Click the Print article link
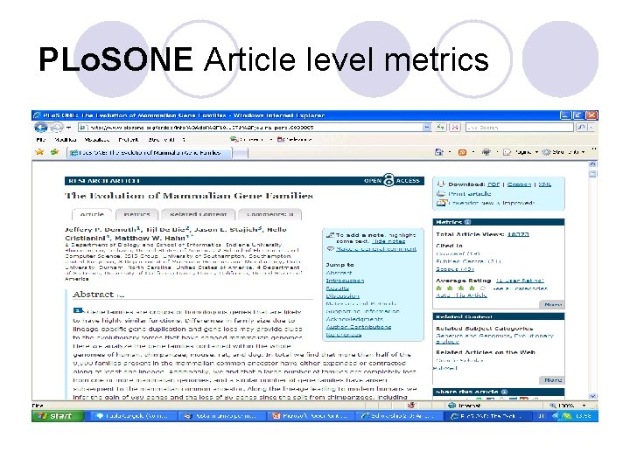The width and height of the screenshot is (630, 472). click(469, 194)
